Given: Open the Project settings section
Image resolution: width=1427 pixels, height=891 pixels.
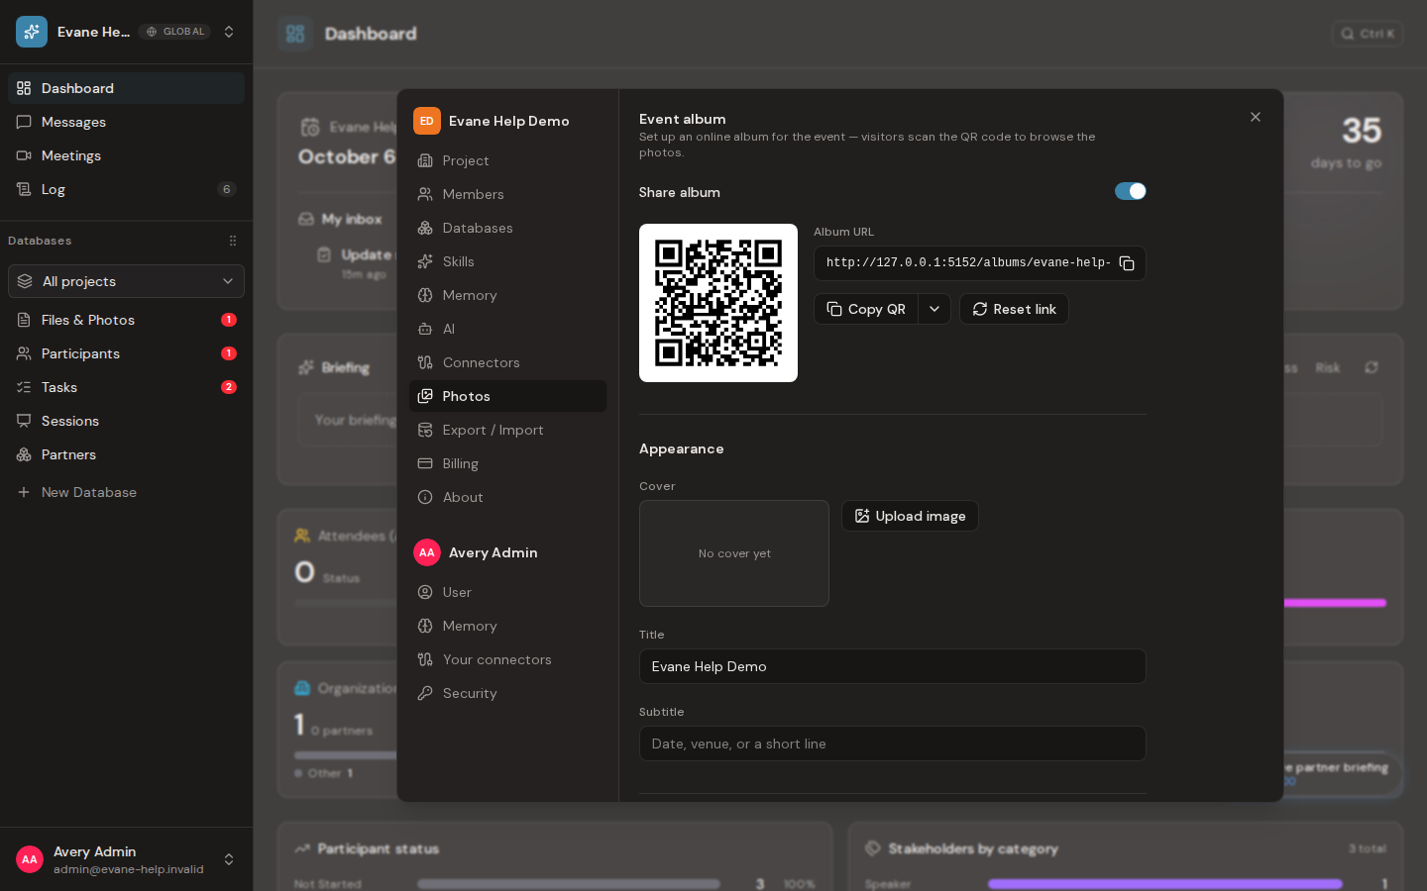Looking at the screenshot, I should (x=507, y=160).
